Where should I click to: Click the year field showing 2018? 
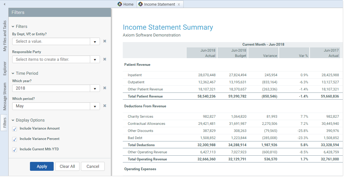tap(51, 88)
